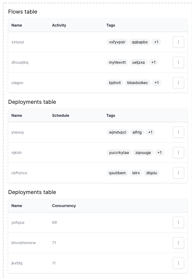Click the dlqslu tag on cbftznco
The width and height of the screenshot is (192, 278).
tap(151, 173)
